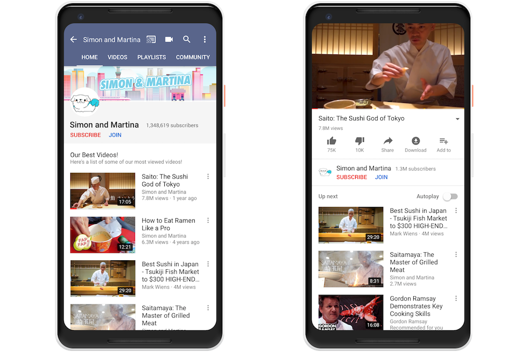
Task: Tap JOIN on the channel page
Action: pyautogui.click(x=115, y=135)
